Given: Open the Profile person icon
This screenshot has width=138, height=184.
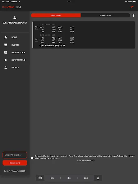Looking at the screenshot, I should tap(6, 67).
